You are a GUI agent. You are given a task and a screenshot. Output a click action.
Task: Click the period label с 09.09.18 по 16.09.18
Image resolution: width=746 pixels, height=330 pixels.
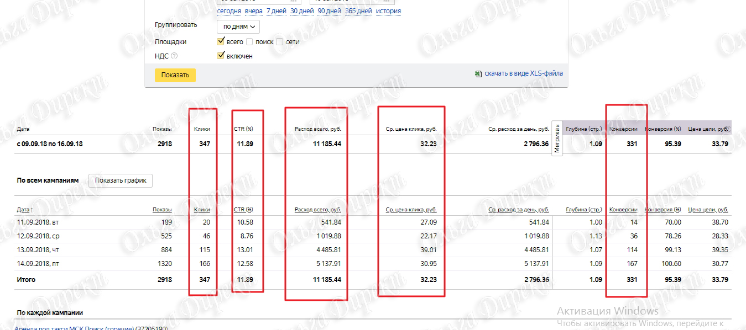(50, 143)
